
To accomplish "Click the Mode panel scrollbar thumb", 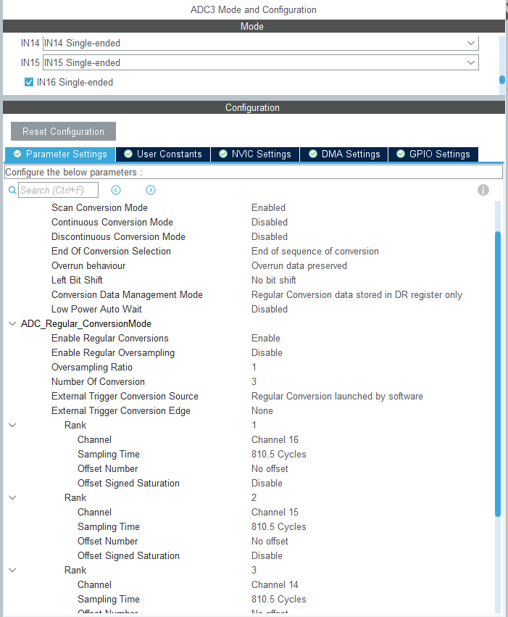I will tap(502, 80).
